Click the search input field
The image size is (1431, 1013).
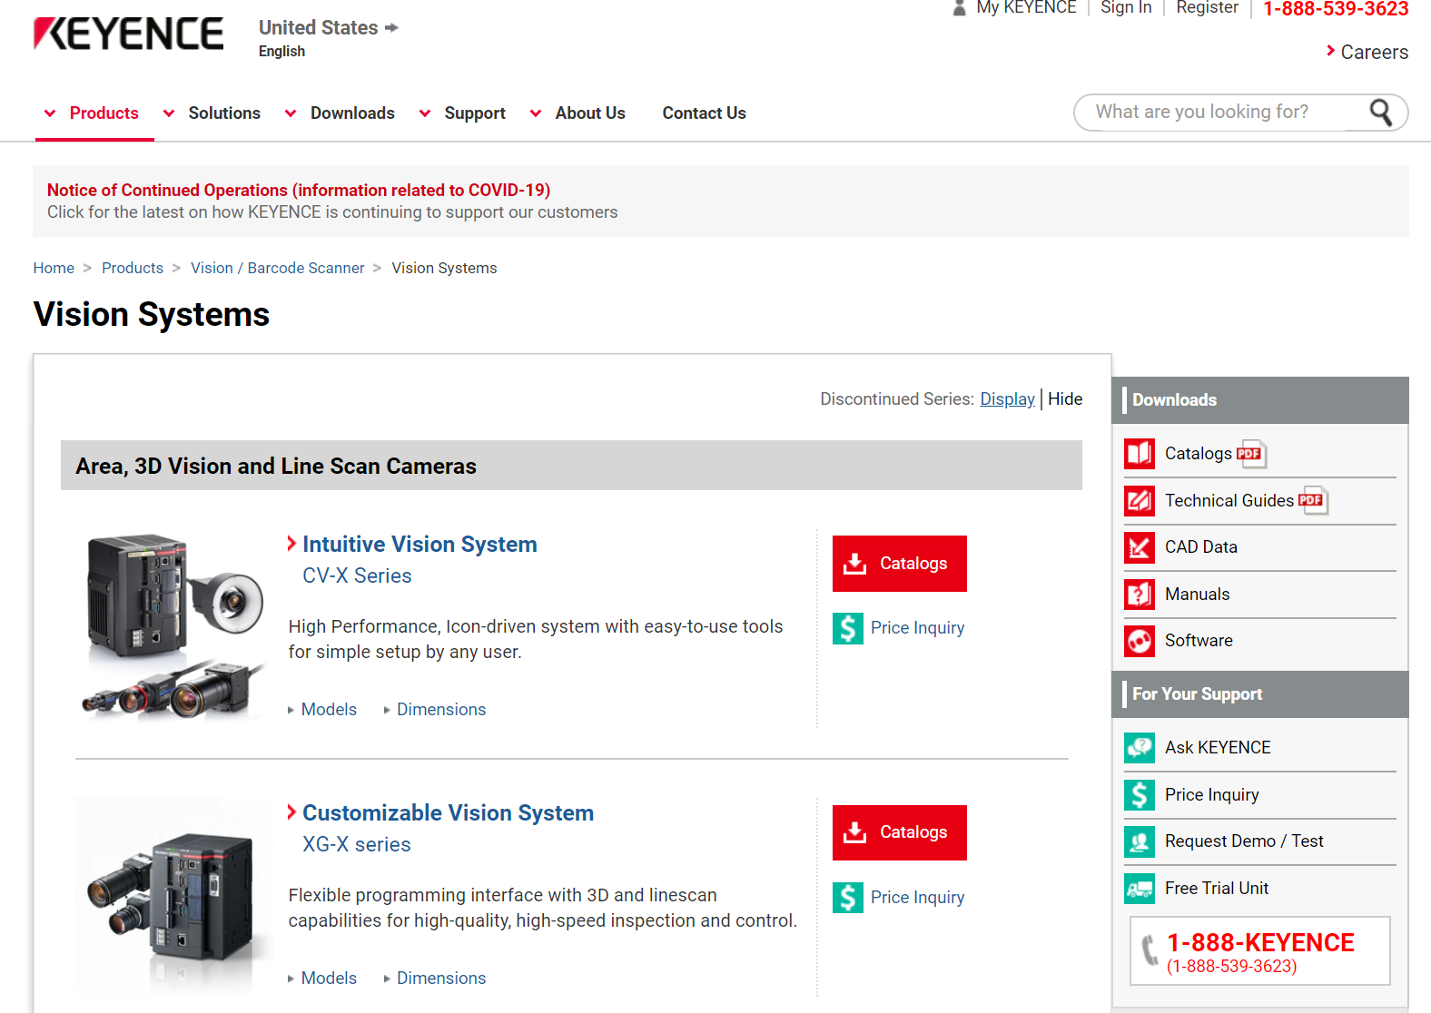coord(1217,113)
